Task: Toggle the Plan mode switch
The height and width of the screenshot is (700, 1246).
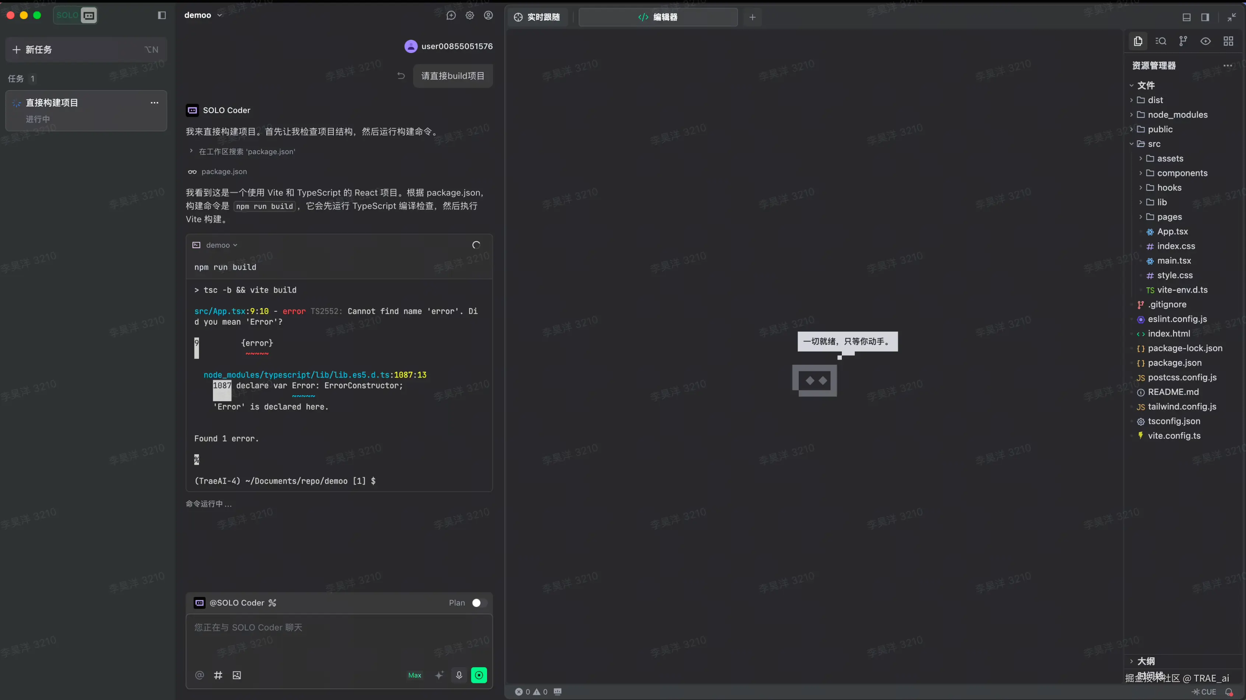Action: [479, 602]
